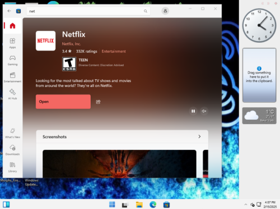Show What's New page

(12, 133)
